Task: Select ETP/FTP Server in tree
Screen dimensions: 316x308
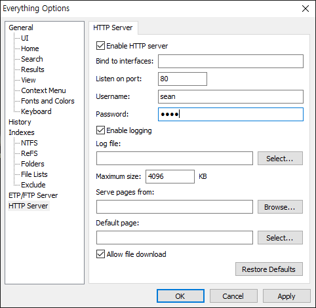Action: [x=33, y=195]
